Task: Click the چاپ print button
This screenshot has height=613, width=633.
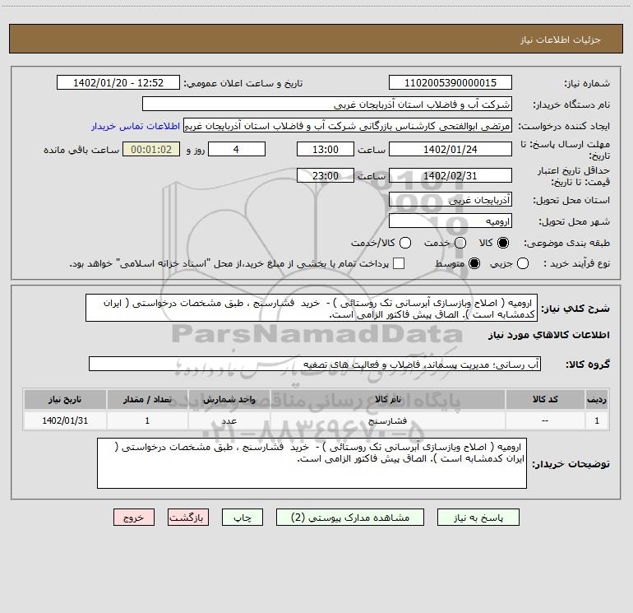Action: coord(243,518)
